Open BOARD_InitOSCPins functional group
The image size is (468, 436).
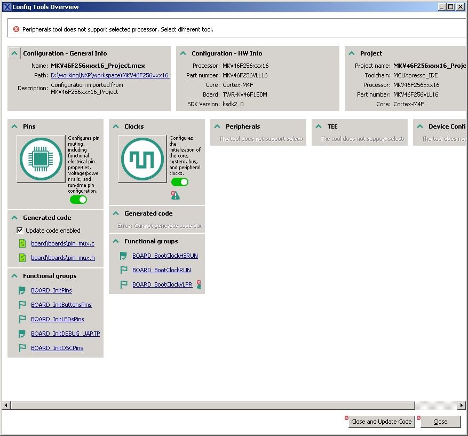click(x=57, y=348)
